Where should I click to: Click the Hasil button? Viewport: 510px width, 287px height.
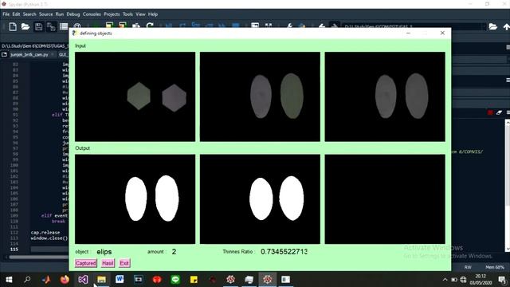(x=108, y=263)
